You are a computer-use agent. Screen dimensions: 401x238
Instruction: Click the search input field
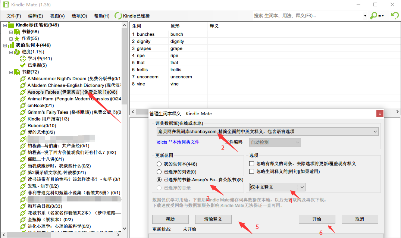(308, 16)
